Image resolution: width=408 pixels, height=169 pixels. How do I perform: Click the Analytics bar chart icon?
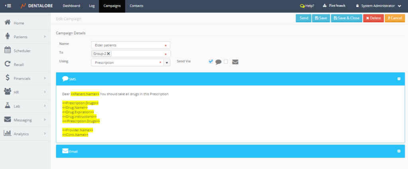tap(7, 134)
